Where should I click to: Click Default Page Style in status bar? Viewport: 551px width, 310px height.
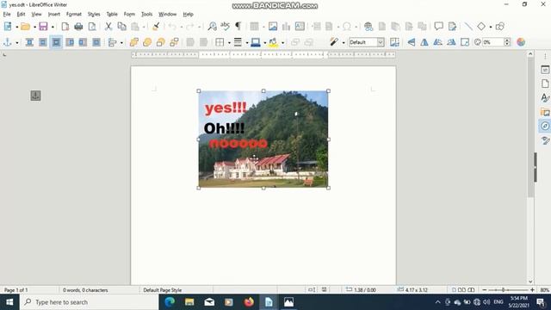coord(163,290)
